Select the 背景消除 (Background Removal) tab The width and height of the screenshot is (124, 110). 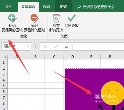[x=28, y=7]
